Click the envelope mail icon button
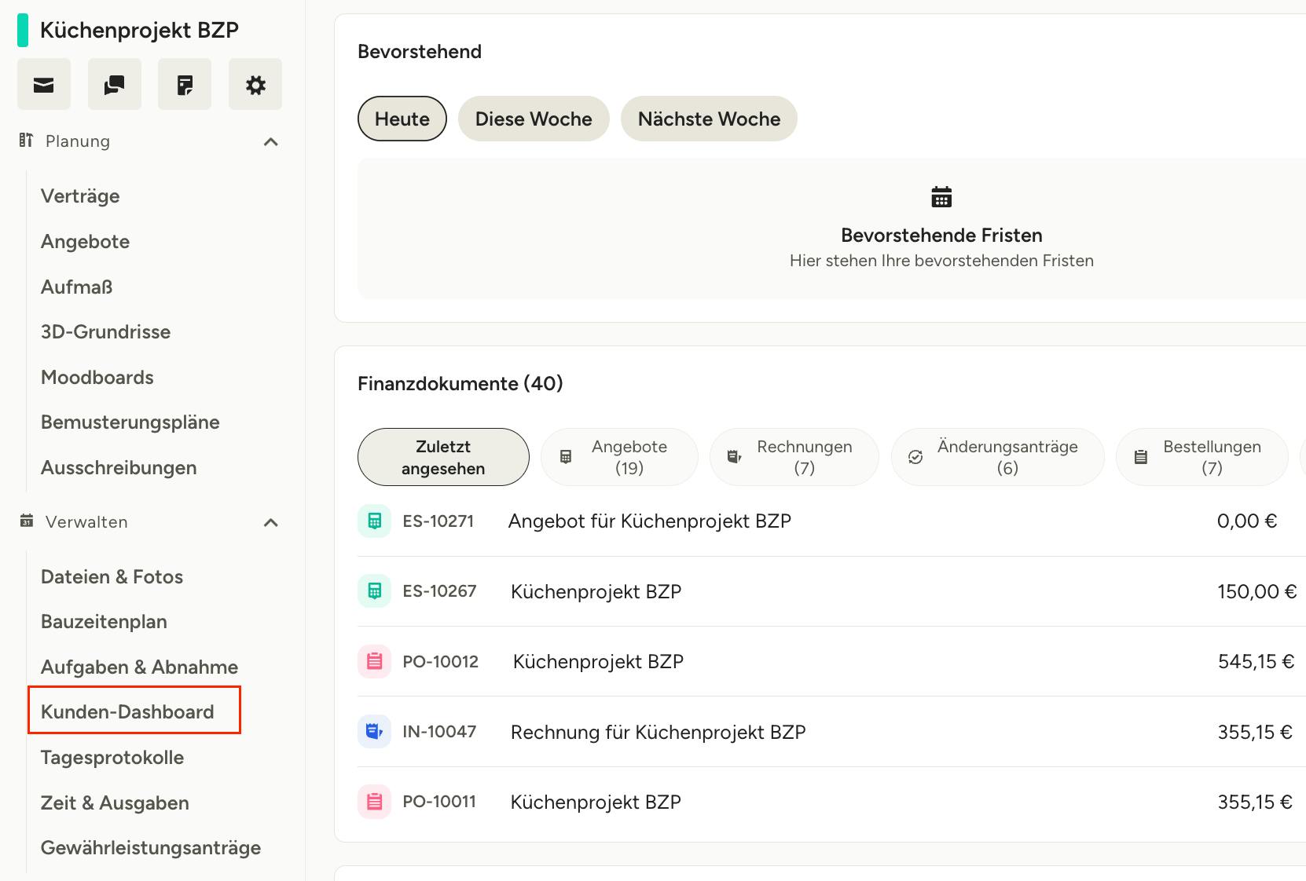 [x=44, y=84]
